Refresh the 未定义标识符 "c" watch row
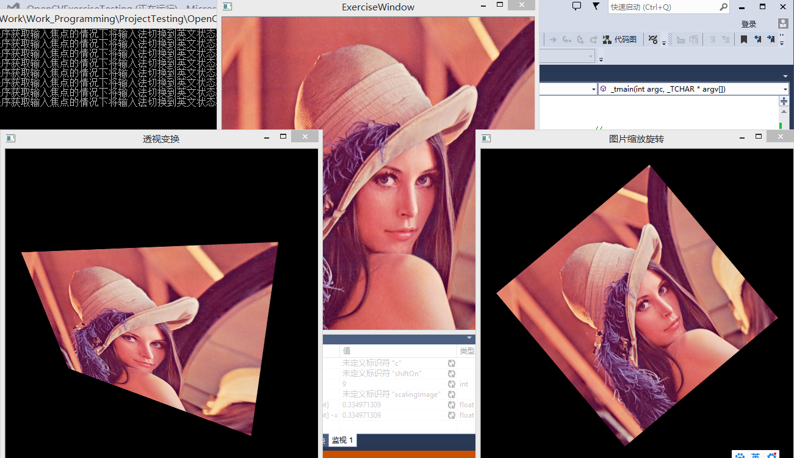This screenshot has height=458, width=794. coord(452,363)
